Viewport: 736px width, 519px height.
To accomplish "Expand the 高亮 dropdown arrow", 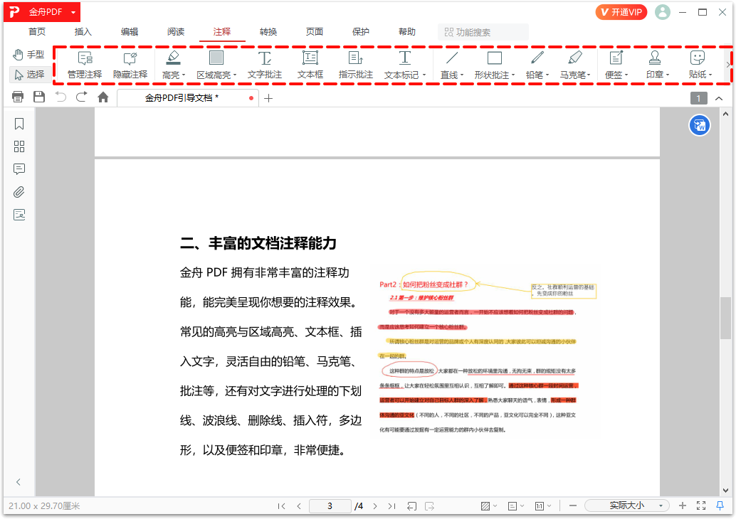I will tap(184, 75).
